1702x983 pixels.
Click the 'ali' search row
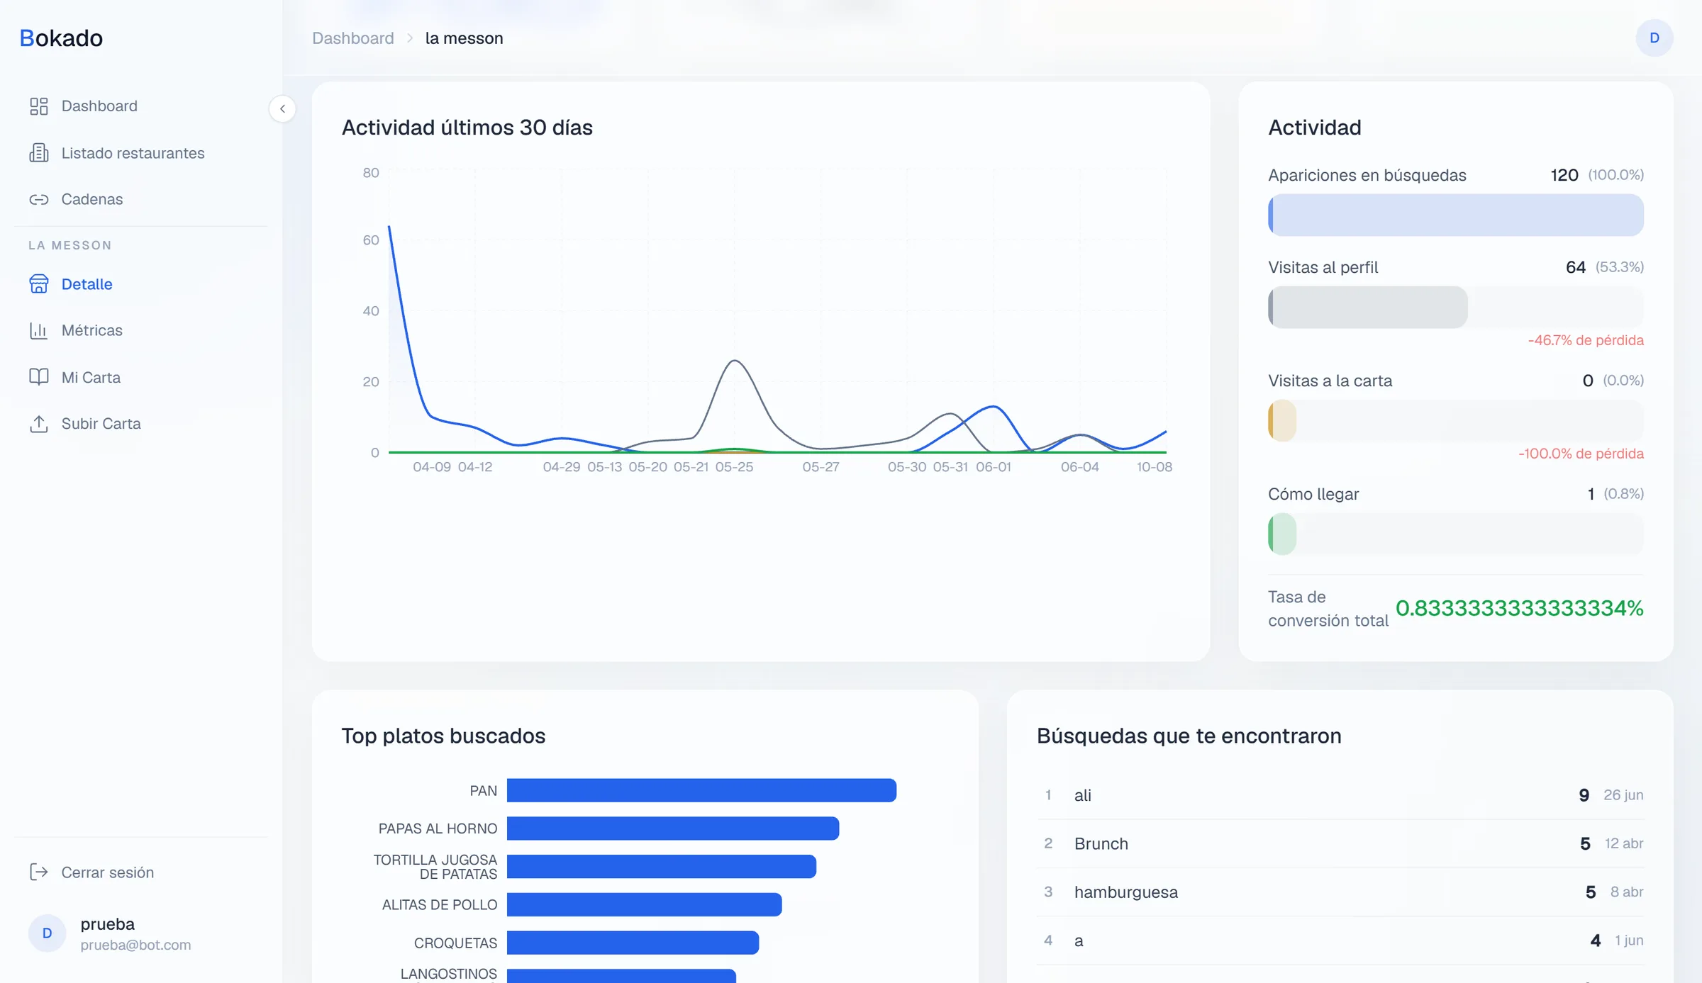pyautogui.click(x=1340, y=795)
